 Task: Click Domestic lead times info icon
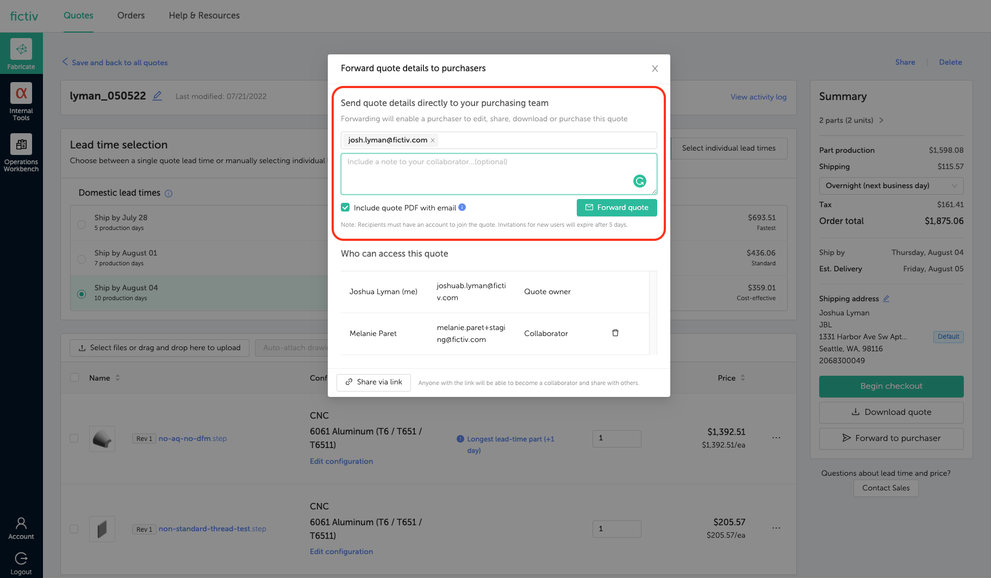[x=169, y=194]
